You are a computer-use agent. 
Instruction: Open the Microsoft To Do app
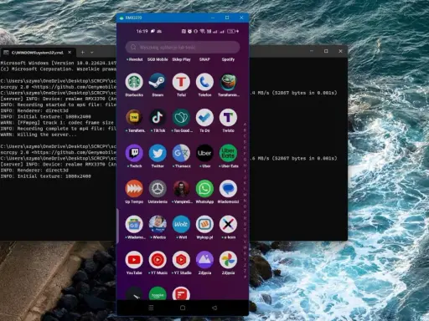tap(204, 118)
